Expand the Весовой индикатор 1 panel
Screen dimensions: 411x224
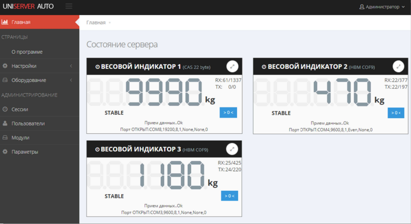[x=232, y=66]
